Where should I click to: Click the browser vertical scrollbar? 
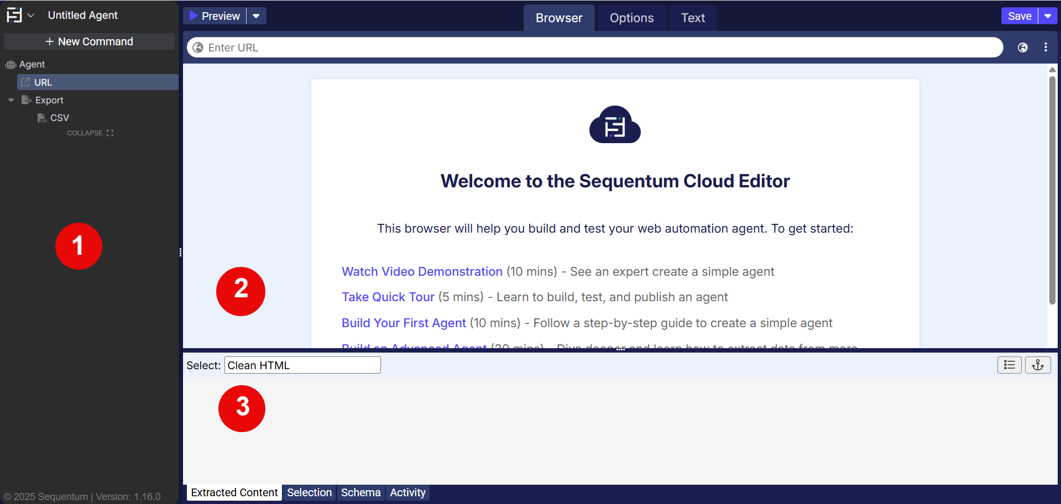(1052, 188)
